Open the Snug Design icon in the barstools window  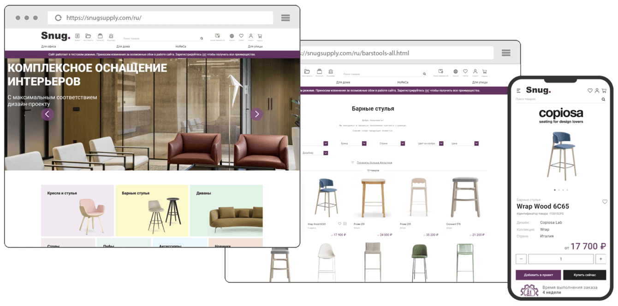(331, 71)
